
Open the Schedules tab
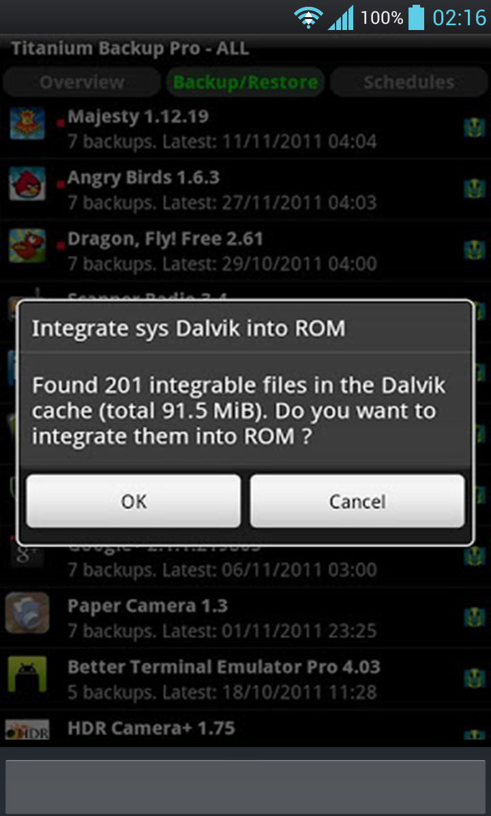click(x=408, y=82)
